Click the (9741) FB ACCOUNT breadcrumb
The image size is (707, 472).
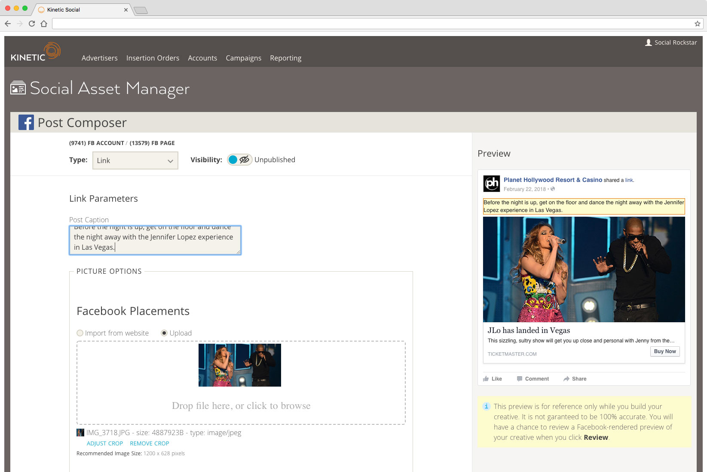(97, 143)
